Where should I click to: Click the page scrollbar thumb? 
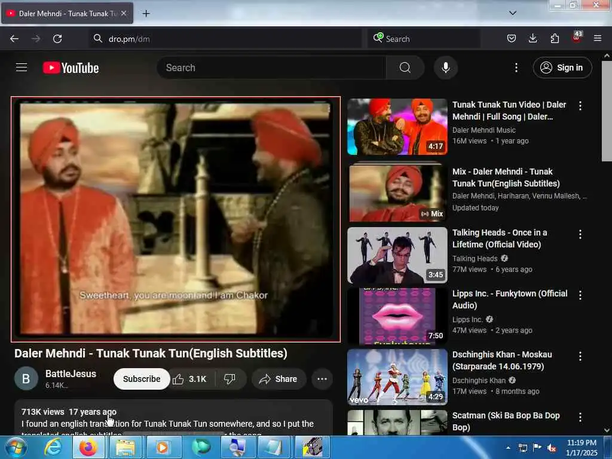pos(607,111)
